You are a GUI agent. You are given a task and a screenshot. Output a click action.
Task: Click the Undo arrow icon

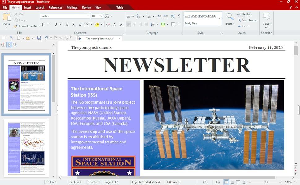click(46, 38)
